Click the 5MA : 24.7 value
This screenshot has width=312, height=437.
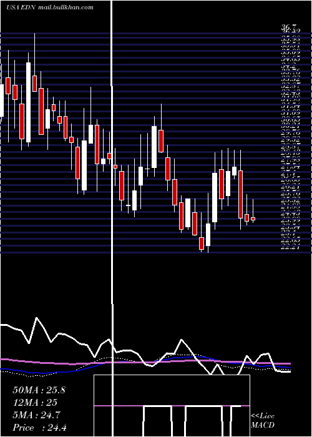point(36,415)
